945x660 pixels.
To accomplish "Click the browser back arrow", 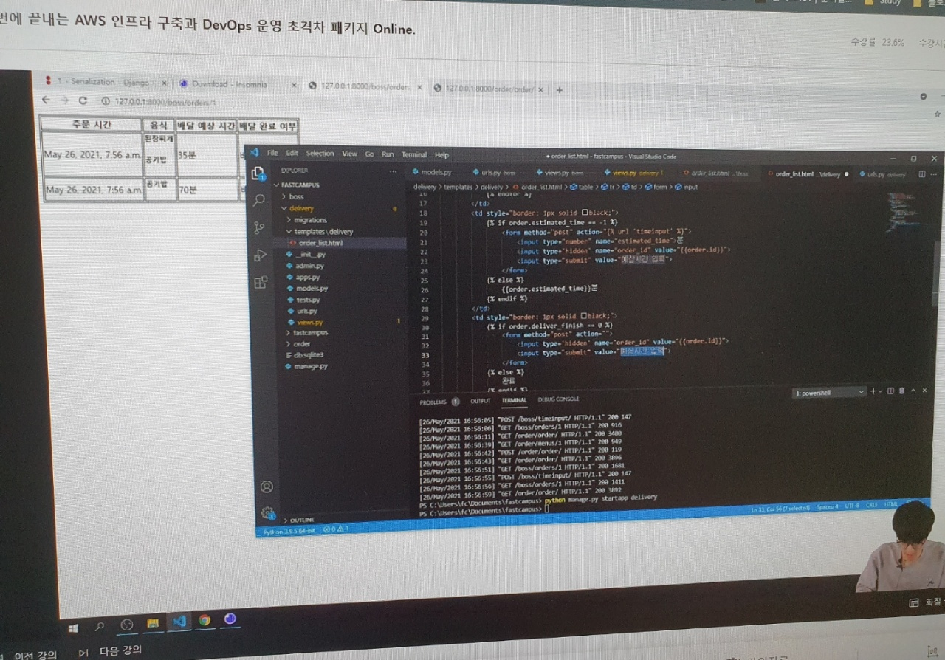I will pos(46,100).
